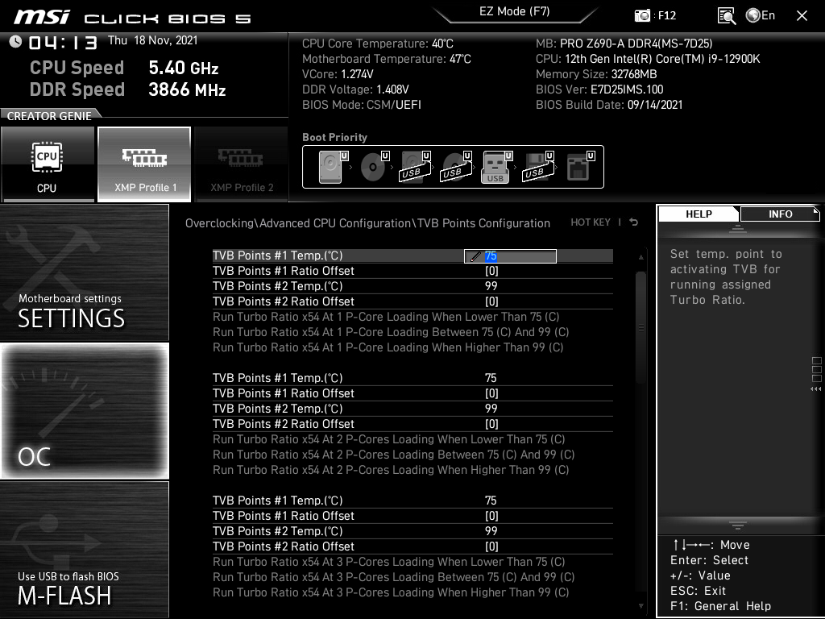This screenshot has width=825, height=619.
Task: Close the BIOS with the X icon
Action: click(x=802, y=16)
